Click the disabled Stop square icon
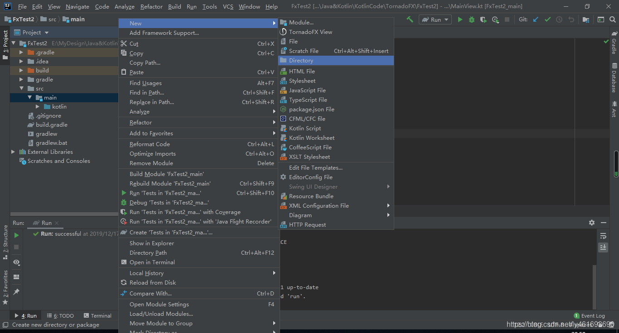The height and width of the screenshot is (333, 619). pyautogui.click(x=507, y=19)
